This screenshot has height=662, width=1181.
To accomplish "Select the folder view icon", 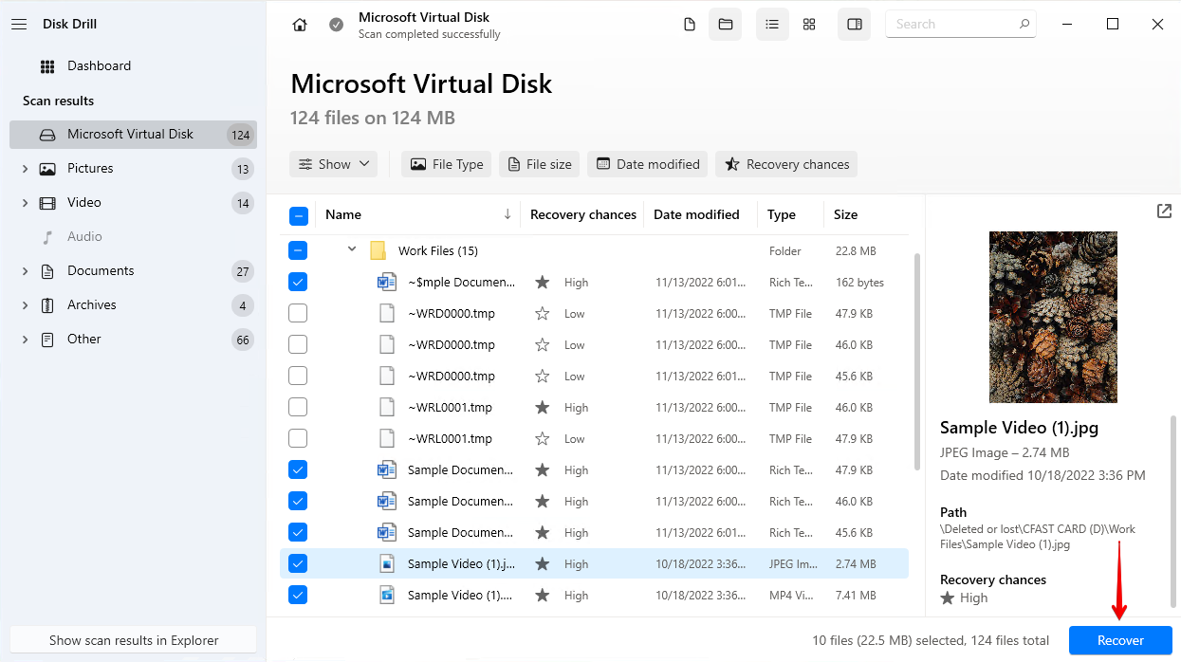I will (725, 24).
